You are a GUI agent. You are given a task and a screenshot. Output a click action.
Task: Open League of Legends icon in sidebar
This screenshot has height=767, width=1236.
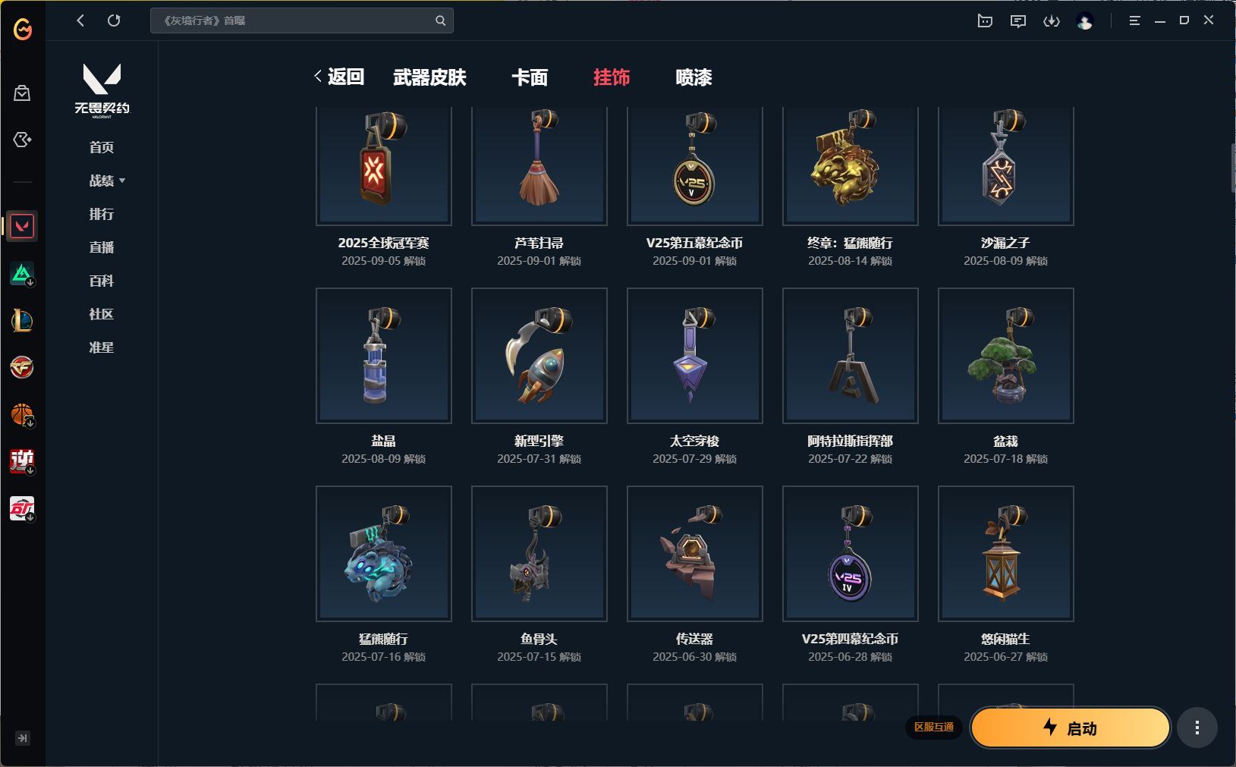coord(22,320)
